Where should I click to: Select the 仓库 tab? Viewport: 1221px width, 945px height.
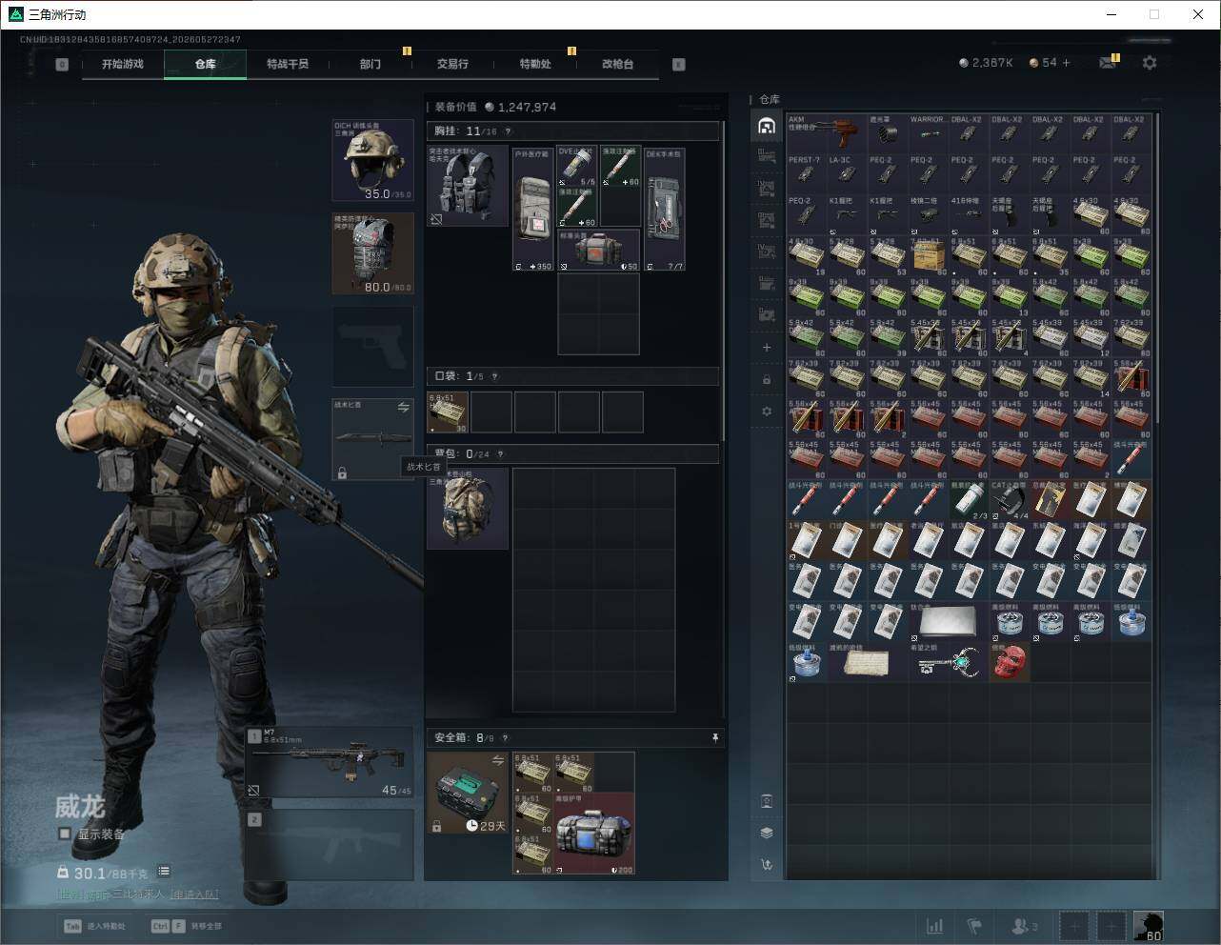tap(206, 64)
